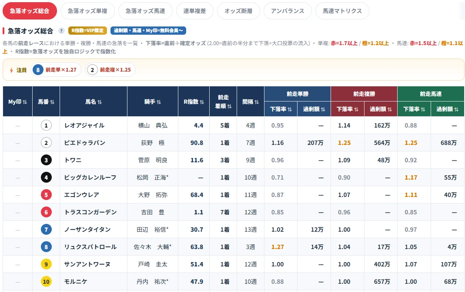
Task: Click My印 dash for ピエドゥラパン row
Action: point(17,143)
